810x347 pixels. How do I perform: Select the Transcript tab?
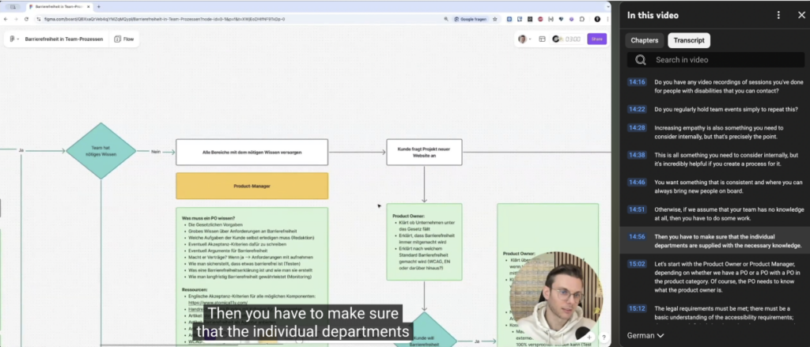pos(689,40)
